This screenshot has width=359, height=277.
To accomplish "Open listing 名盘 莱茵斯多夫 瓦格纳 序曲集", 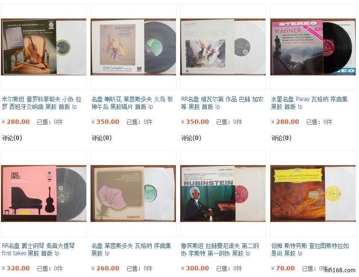I will pos(131,249).
